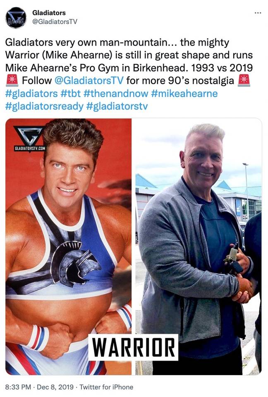Open the #gladiatorsready hashtag
268x397 pixels.
(44, 106)
